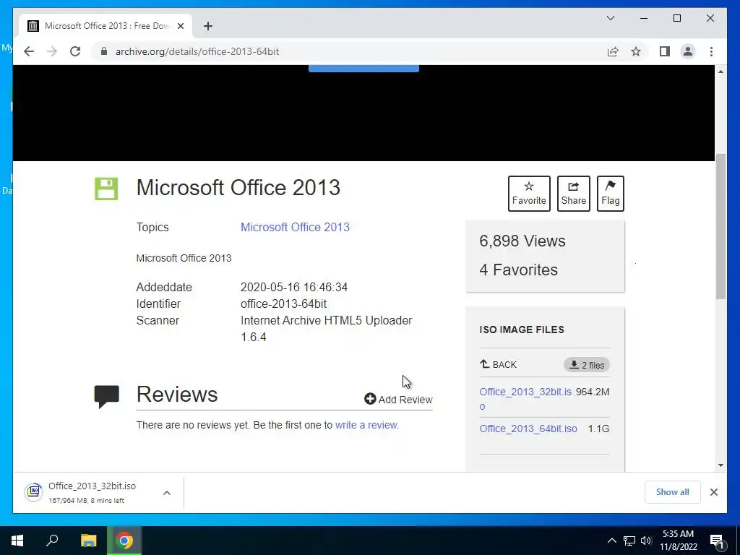740x555 pixels.
Task: Show all downloads
Action: (x=672, y=491)
